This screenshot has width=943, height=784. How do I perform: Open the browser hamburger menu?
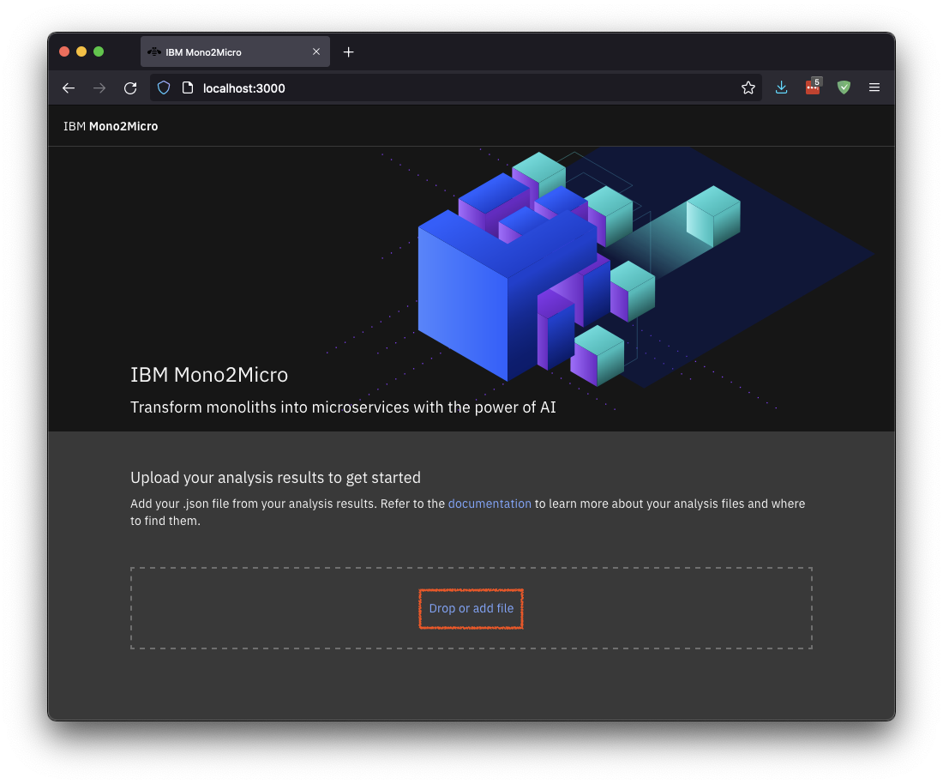874,87
